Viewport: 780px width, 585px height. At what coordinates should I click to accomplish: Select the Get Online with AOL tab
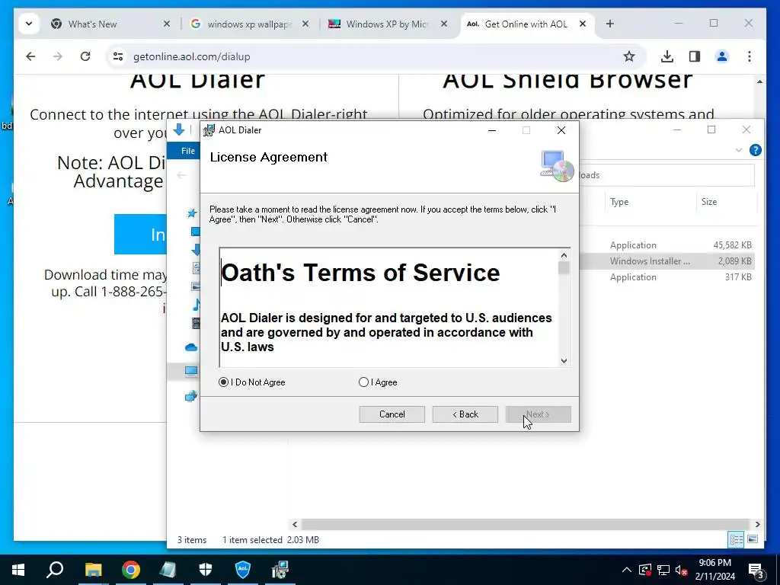526,24
